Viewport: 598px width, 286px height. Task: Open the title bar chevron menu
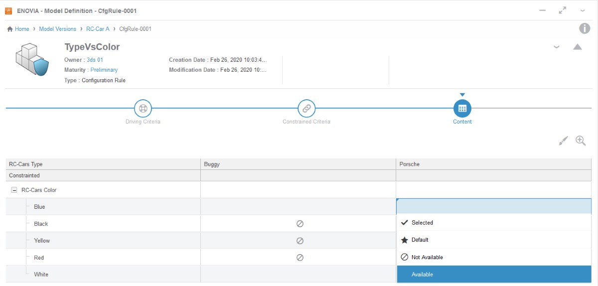click(582, 10)
